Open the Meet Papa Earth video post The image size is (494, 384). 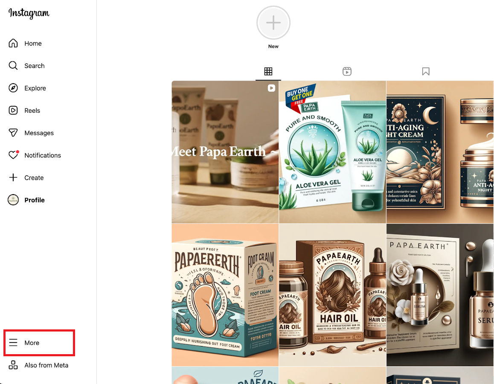225,152
